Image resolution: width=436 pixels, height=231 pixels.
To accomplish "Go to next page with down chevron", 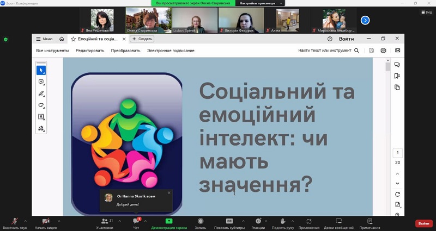I will [x=397, y=183].
